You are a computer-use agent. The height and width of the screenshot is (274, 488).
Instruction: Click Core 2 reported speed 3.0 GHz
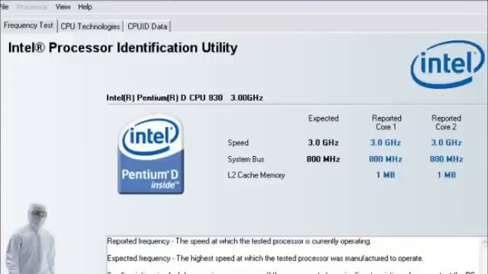pos(446,142)
